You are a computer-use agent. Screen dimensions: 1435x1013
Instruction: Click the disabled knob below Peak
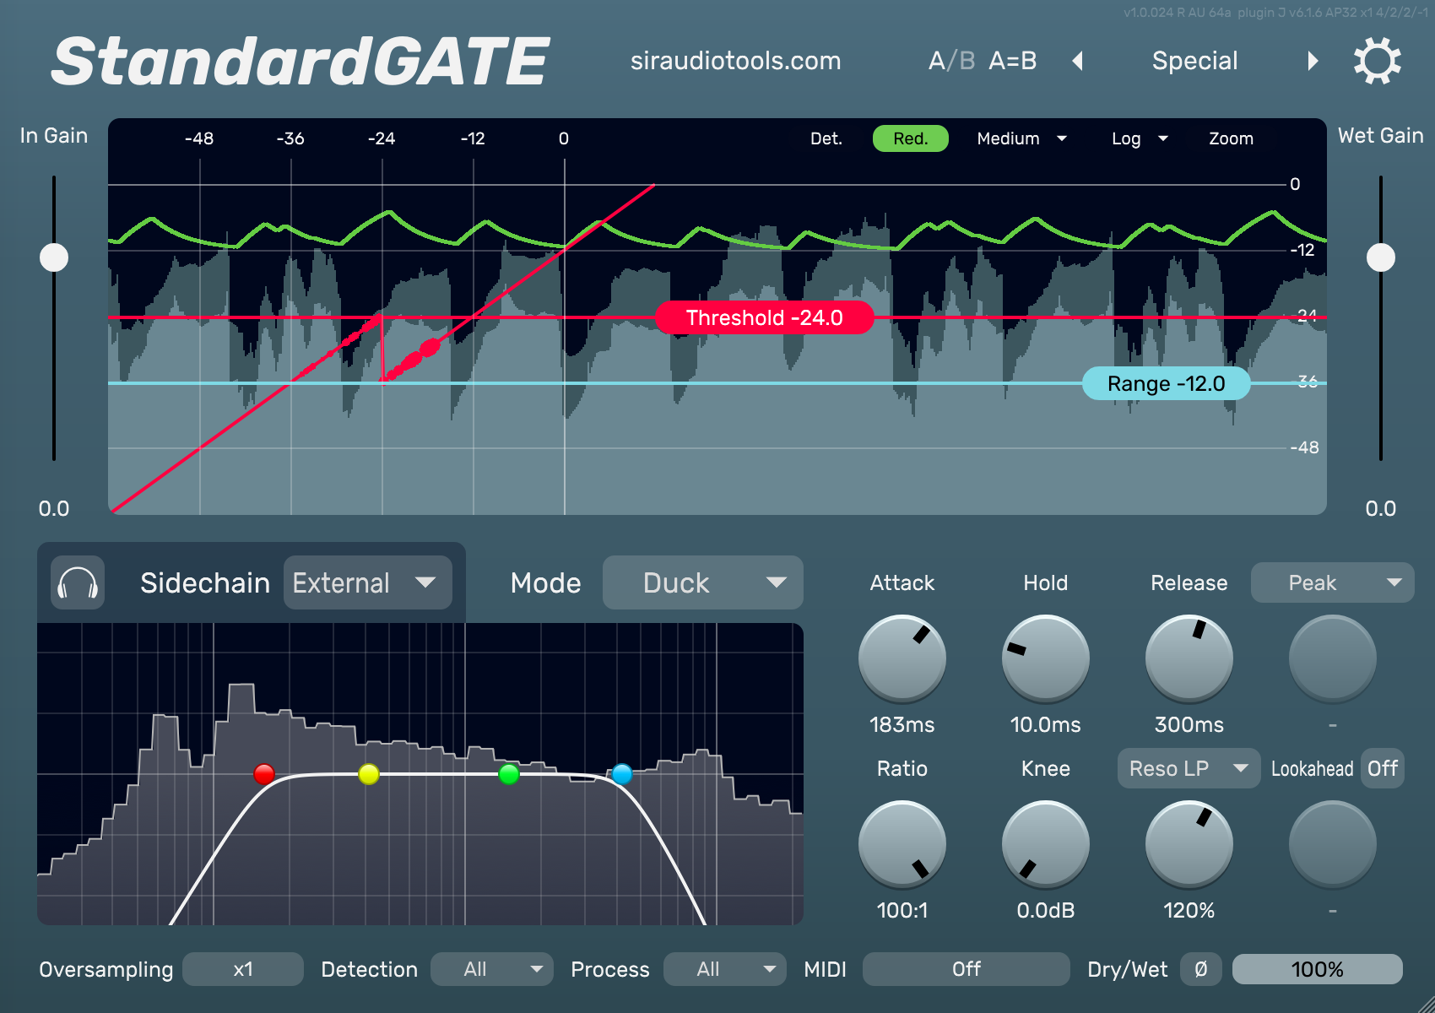1333,658
